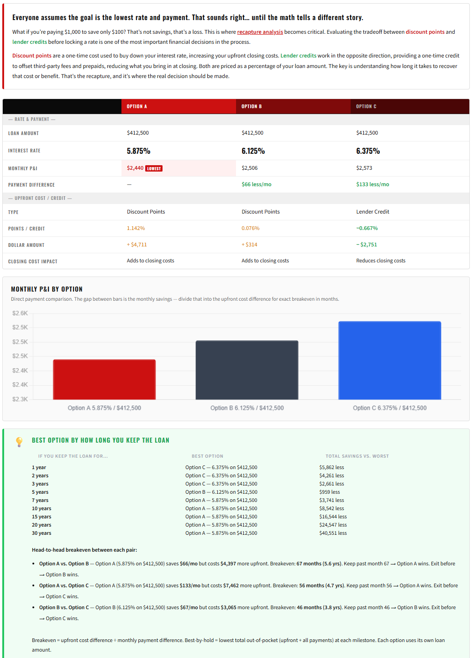The image size is (473, 658).
Task: Click the 'PAYMENT DIFFERENCE' row label
Action: tap(32, 185)
